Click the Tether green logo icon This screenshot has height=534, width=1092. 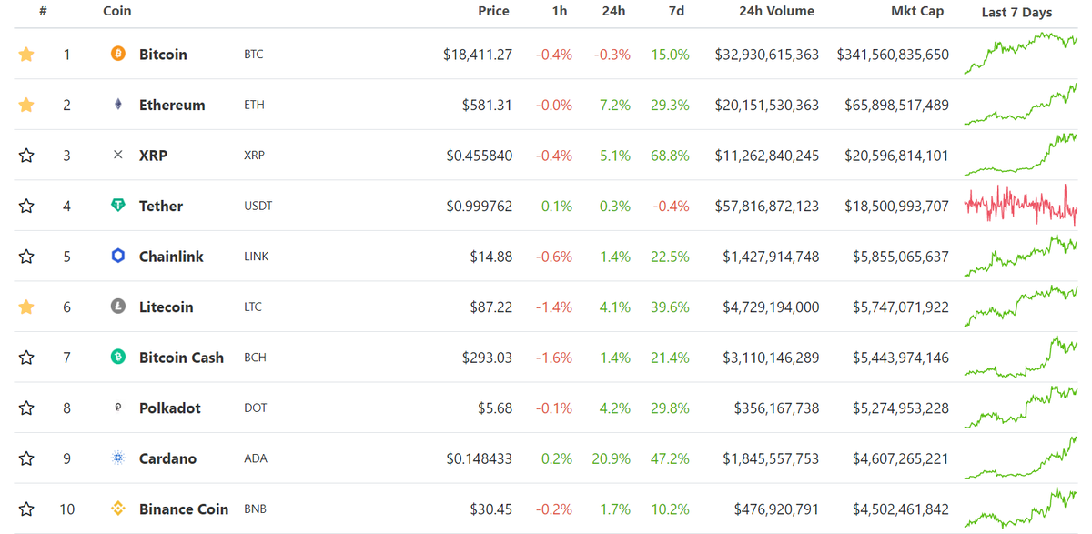pos(118,206)
